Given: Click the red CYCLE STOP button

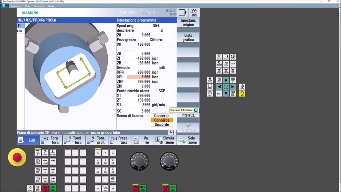Looking at the screenshot, I should click(x=45, y=189).
